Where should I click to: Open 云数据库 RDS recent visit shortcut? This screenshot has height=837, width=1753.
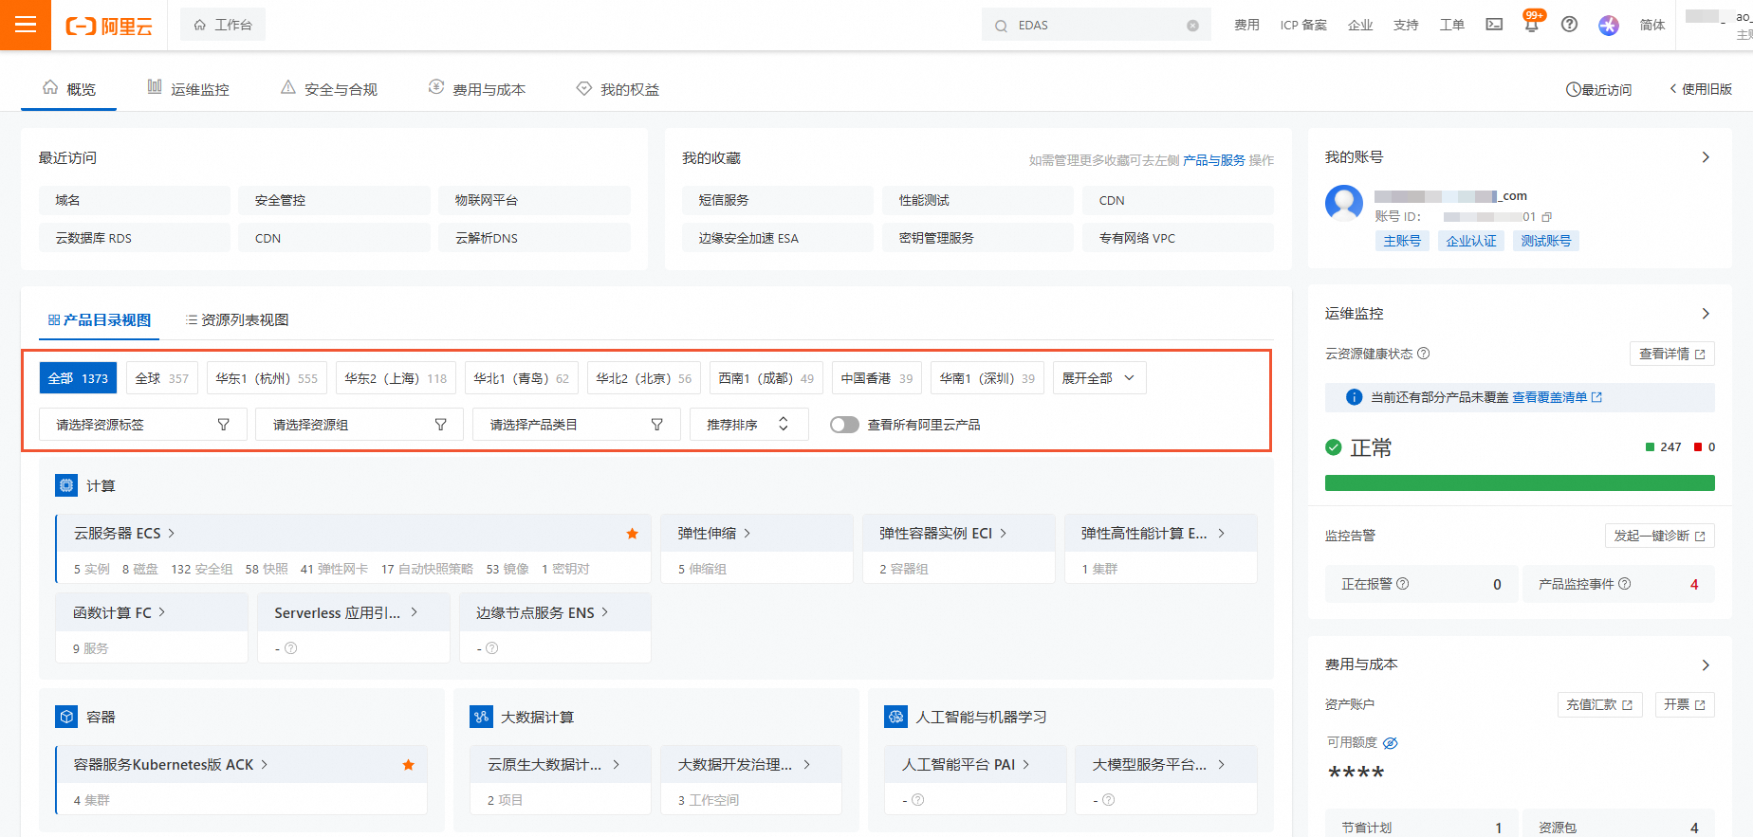[x=135, y=238]
